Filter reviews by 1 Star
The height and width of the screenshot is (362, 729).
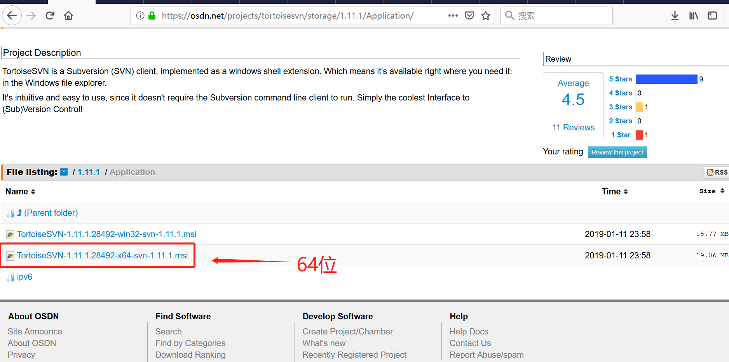[x=621, y=135]
